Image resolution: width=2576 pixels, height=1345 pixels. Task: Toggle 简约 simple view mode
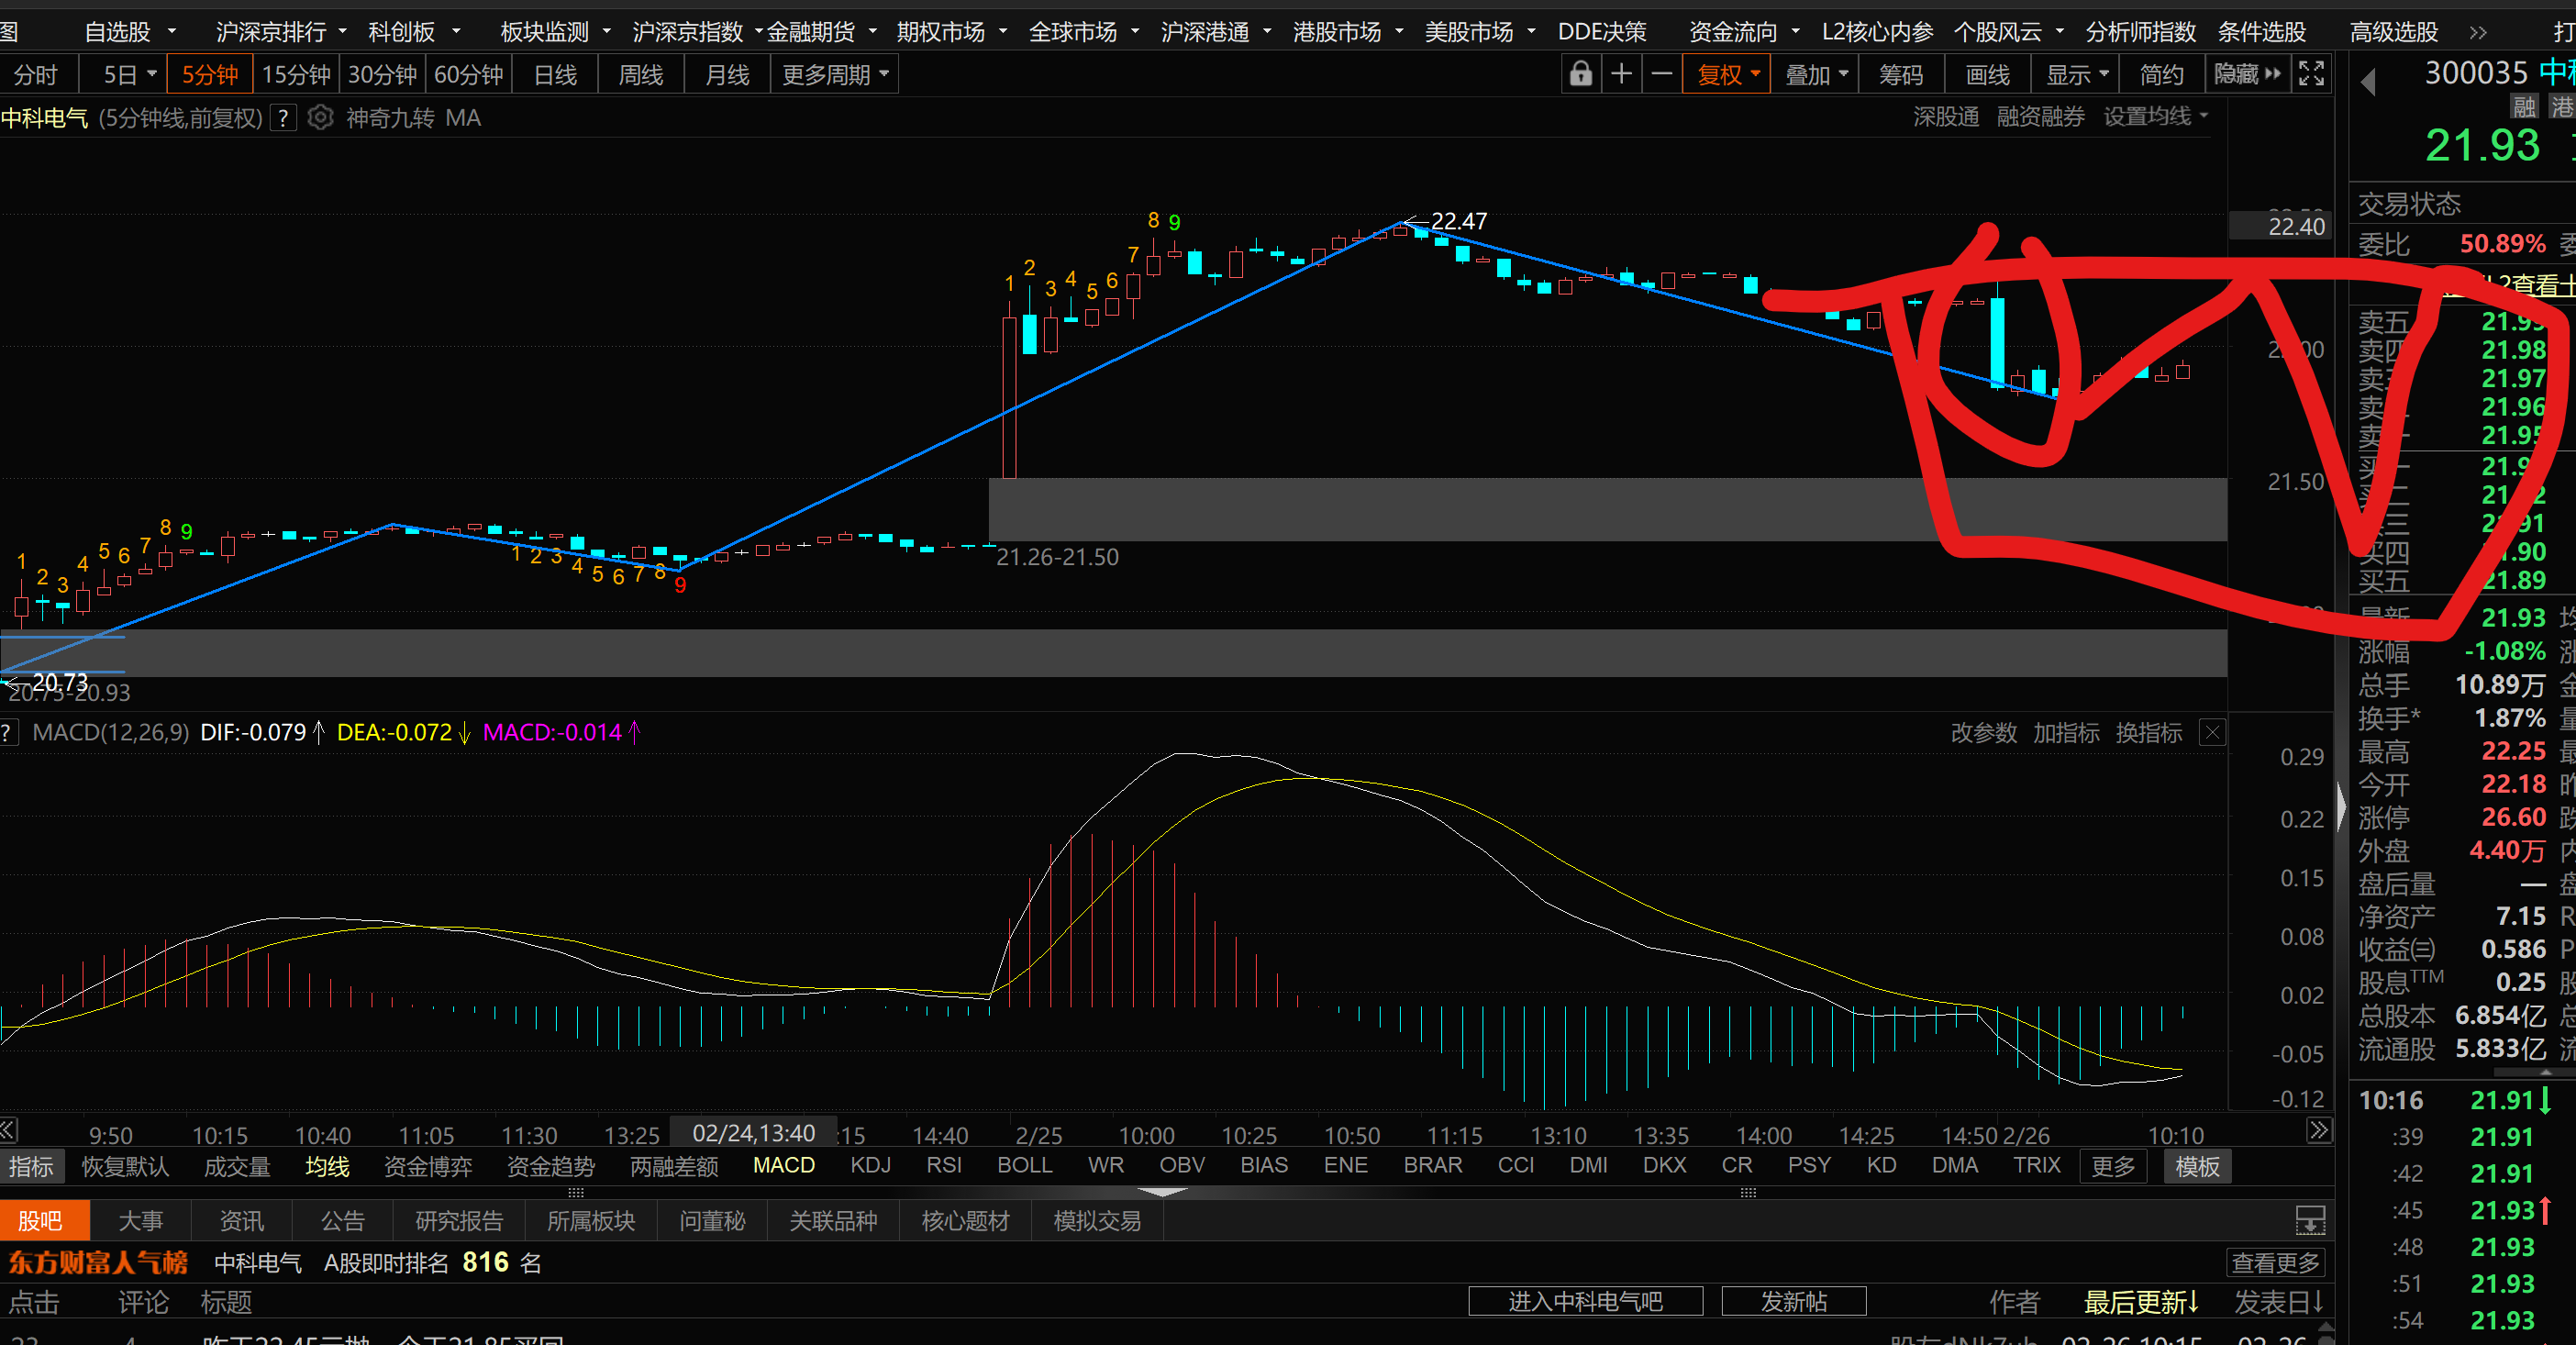(2161, 75)
